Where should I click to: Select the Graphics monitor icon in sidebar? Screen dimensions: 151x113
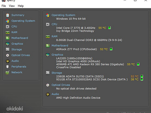[8, 44]
